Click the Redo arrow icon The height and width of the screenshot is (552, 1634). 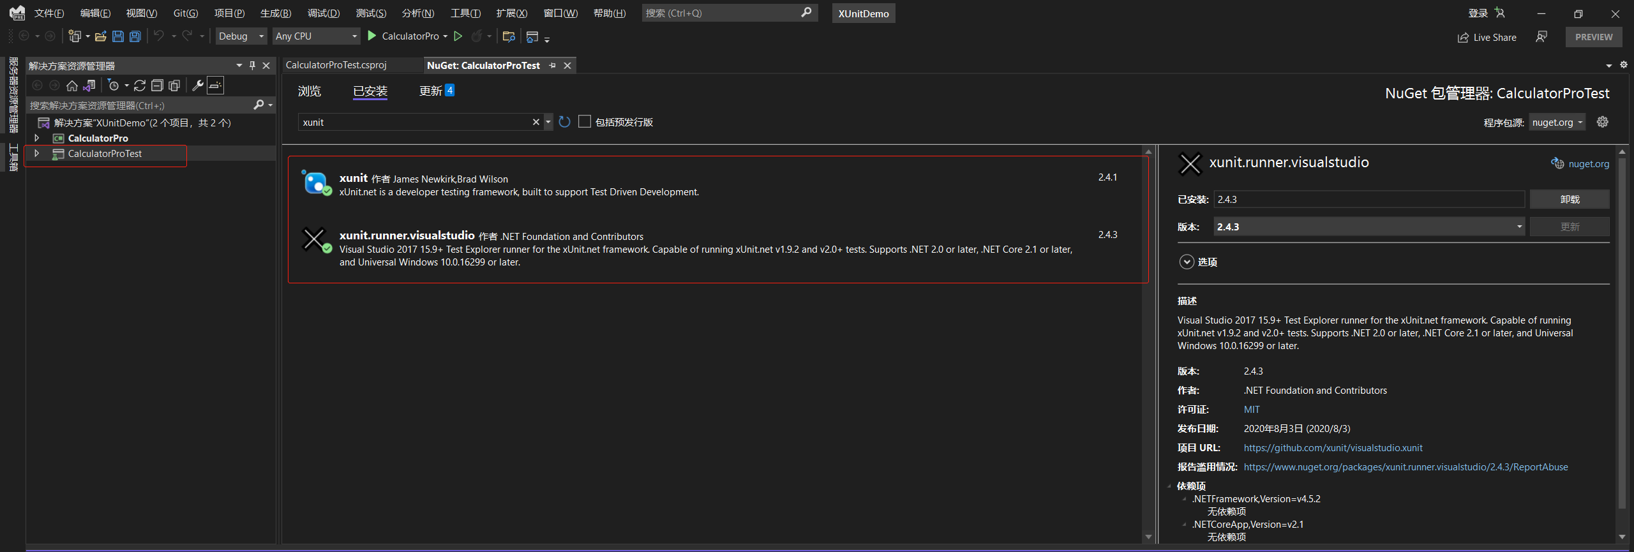point(187,36)
